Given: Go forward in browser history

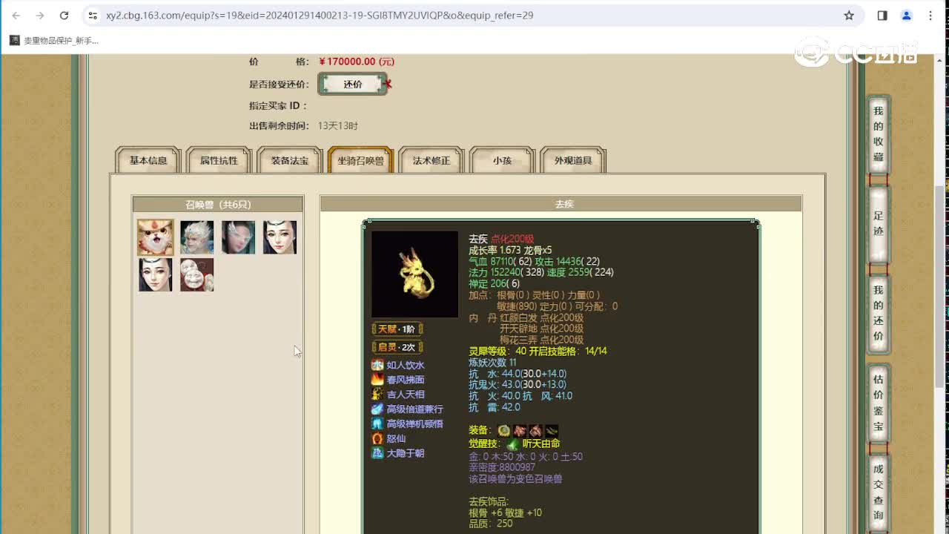Looking at the screenshot, I should (x=40, y=15).
